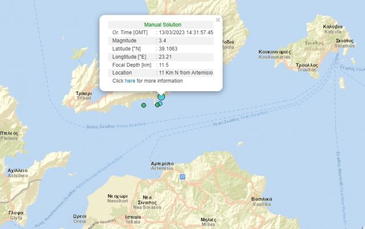This screenshot has height=229, width=365.
Task: Click the Achilleio map label
Action: coord(18,173)
